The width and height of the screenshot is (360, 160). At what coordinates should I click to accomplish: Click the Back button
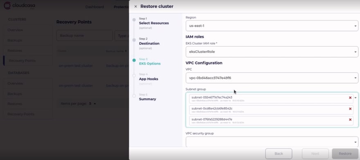coord(279,153)
